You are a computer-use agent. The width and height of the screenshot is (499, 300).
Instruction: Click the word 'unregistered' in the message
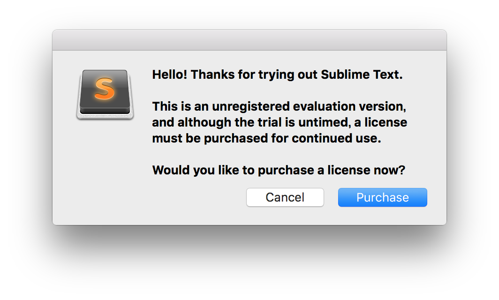click(x=250, y=106)
